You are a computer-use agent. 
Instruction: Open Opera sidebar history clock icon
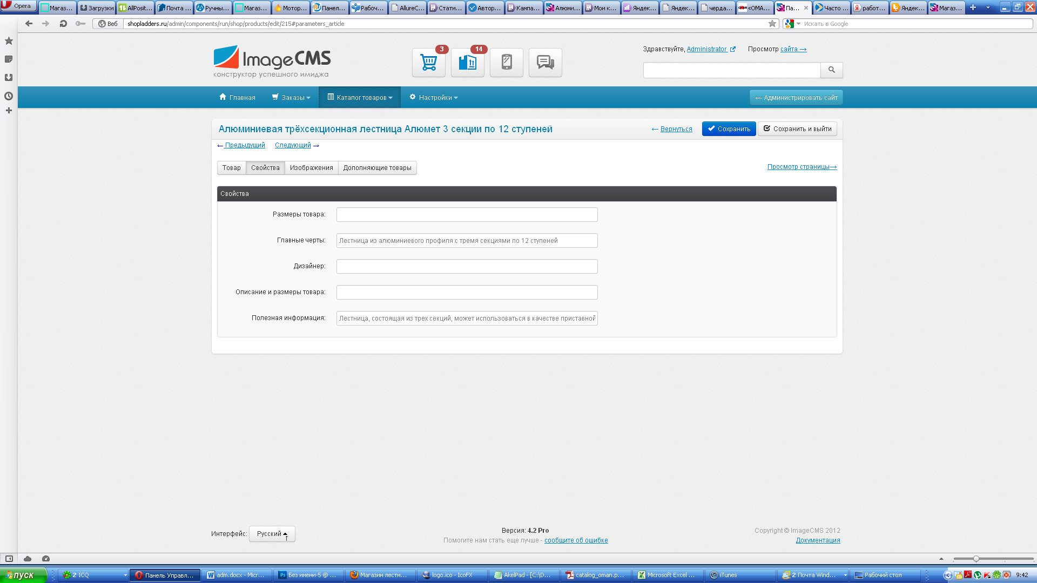[x=9, y=96]
